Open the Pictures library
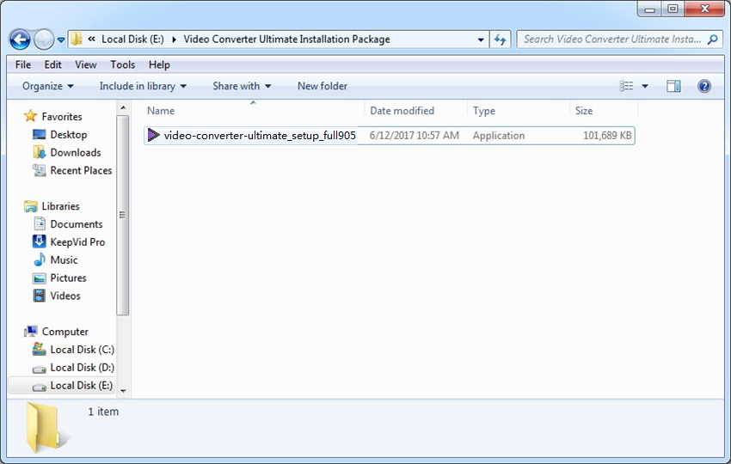Viewport: 731px width, 464px height. coord(68,278)
